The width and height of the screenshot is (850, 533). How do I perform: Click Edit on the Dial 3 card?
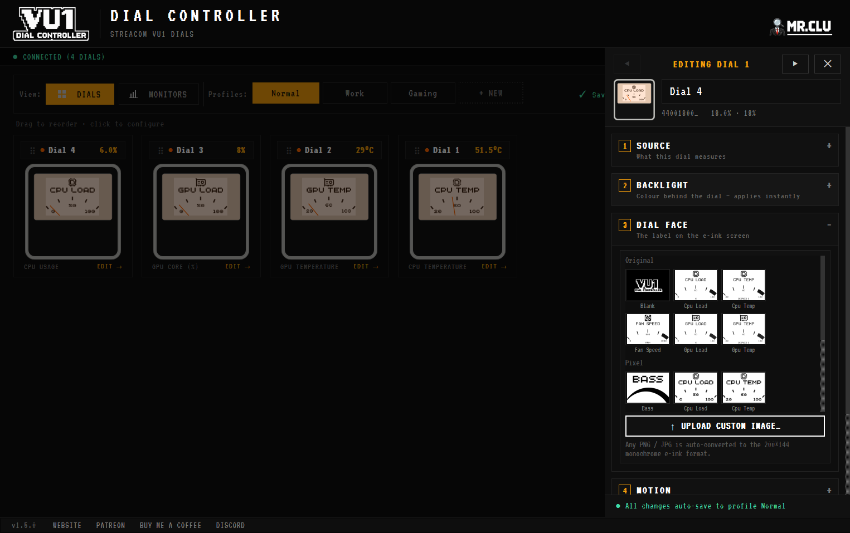coord(237,266)
